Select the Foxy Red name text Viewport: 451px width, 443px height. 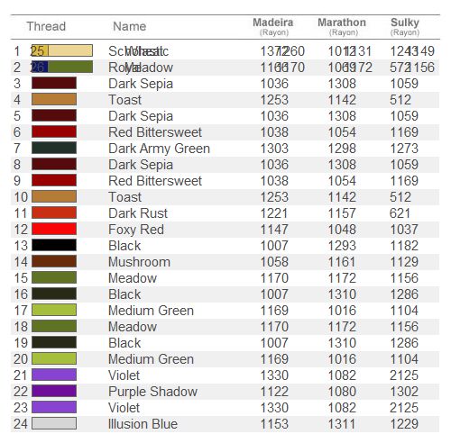(136, 230)
